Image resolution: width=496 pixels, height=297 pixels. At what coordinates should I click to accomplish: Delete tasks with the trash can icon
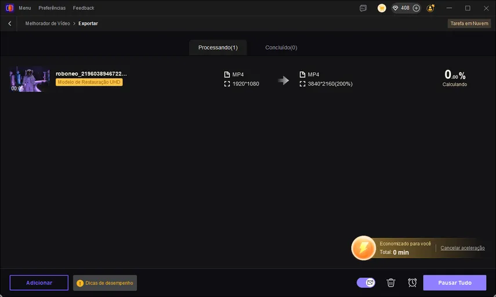click(x=391, y=283)
